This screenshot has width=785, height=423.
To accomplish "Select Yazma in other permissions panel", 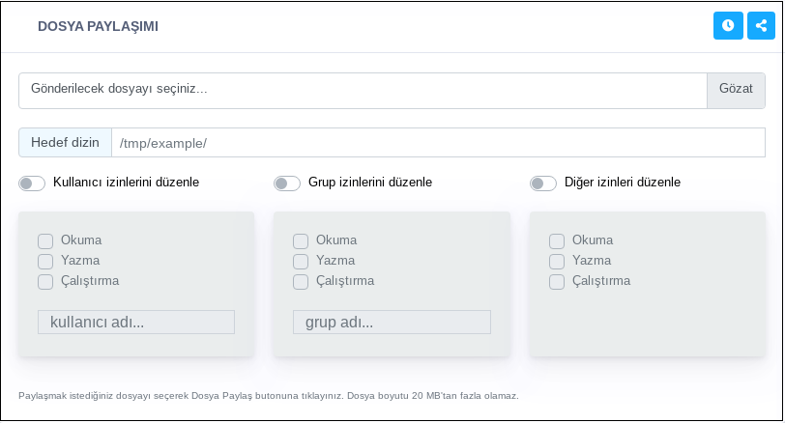I will click(557, 261).
